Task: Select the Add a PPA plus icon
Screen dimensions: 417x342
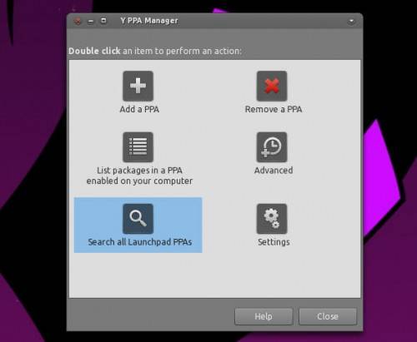Action: click(138, 86)
